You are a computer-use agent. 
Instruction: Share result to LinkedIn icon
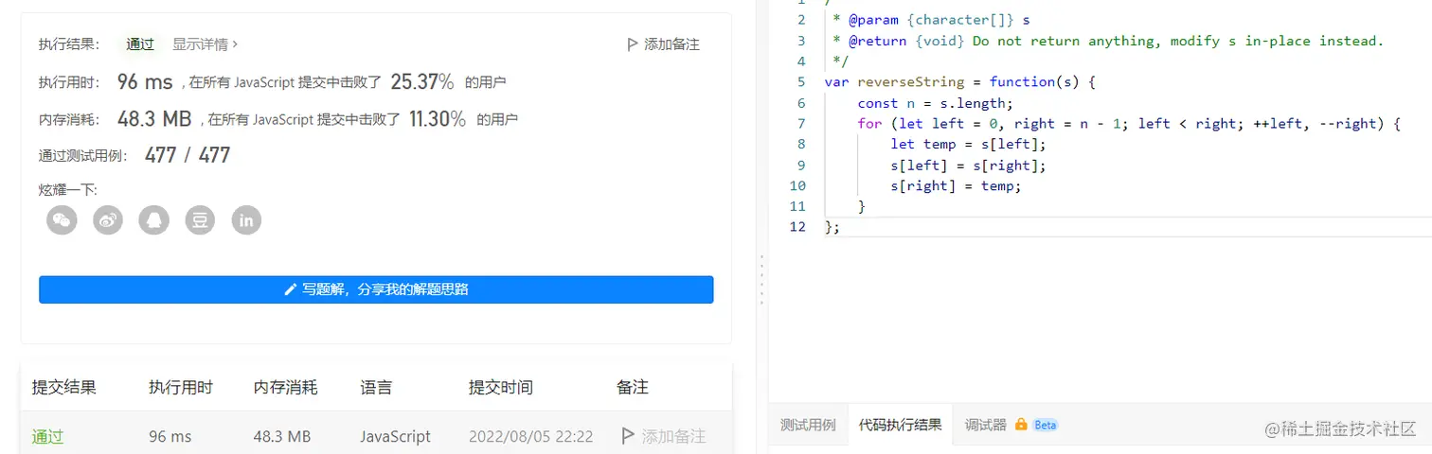pyautogui.click(x=246, y=220)
